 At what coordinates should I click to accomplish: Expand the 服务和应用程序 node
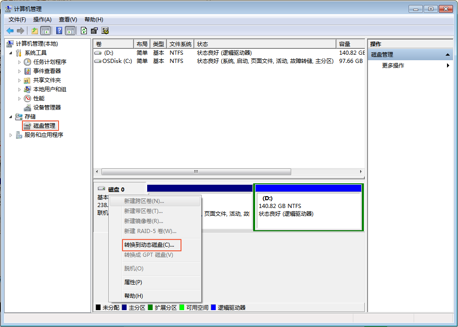11,135
